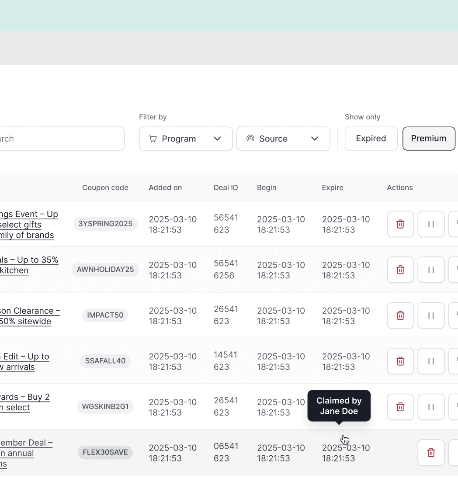Pause the 3YSPRING2025 coupon
This screenshot has height=485, width=458.
[x=431, y=224]
